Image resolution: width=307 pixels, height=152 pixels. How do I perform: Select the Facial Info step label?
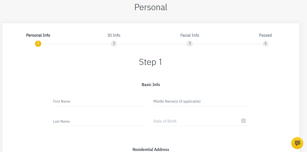pyautogui.click(x=190, y=36)
